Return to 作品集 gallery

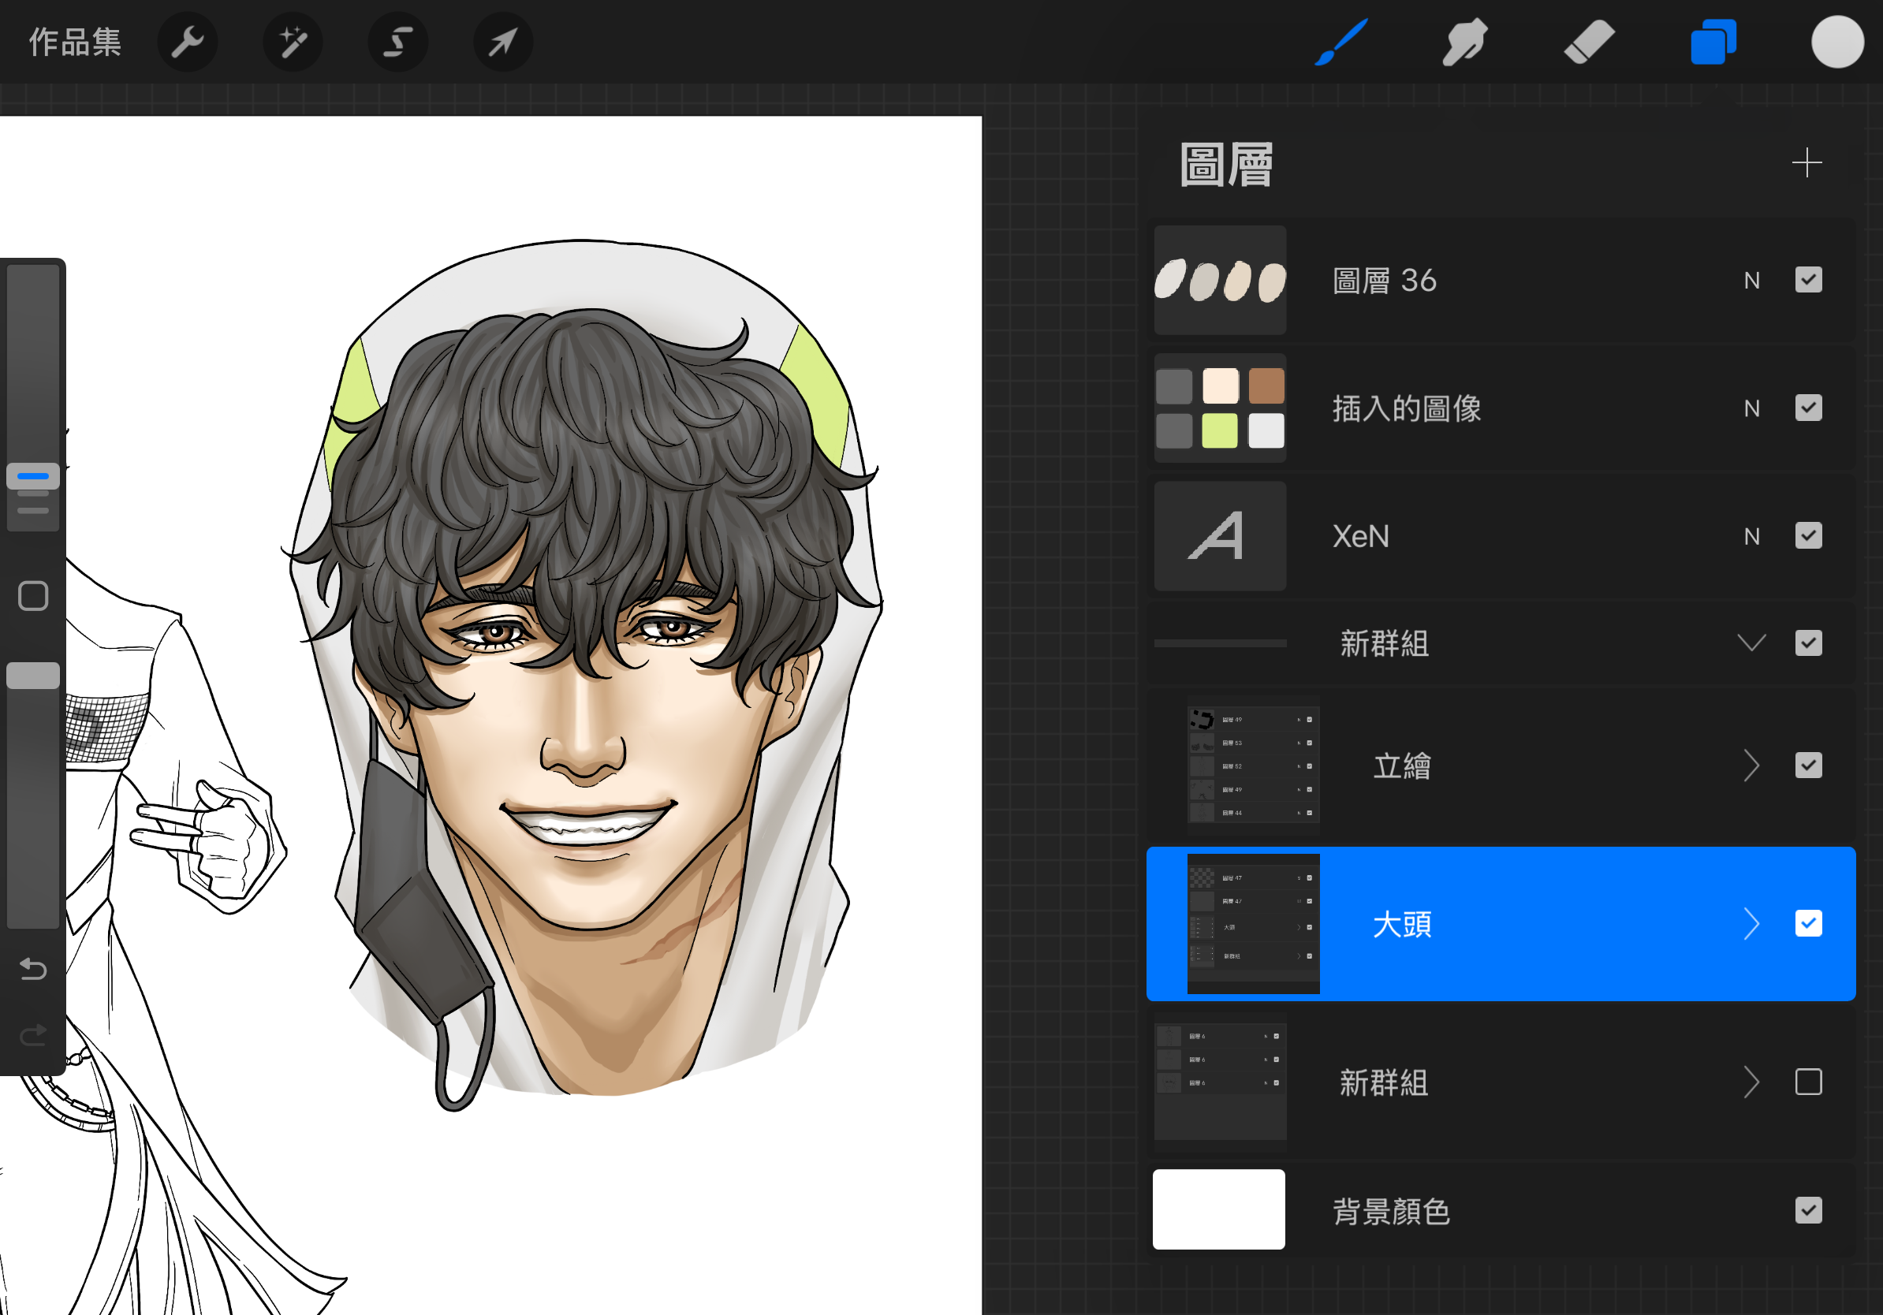[x=75, y=42]
